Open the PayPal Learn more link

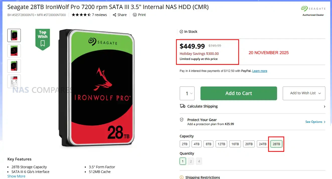259,71
